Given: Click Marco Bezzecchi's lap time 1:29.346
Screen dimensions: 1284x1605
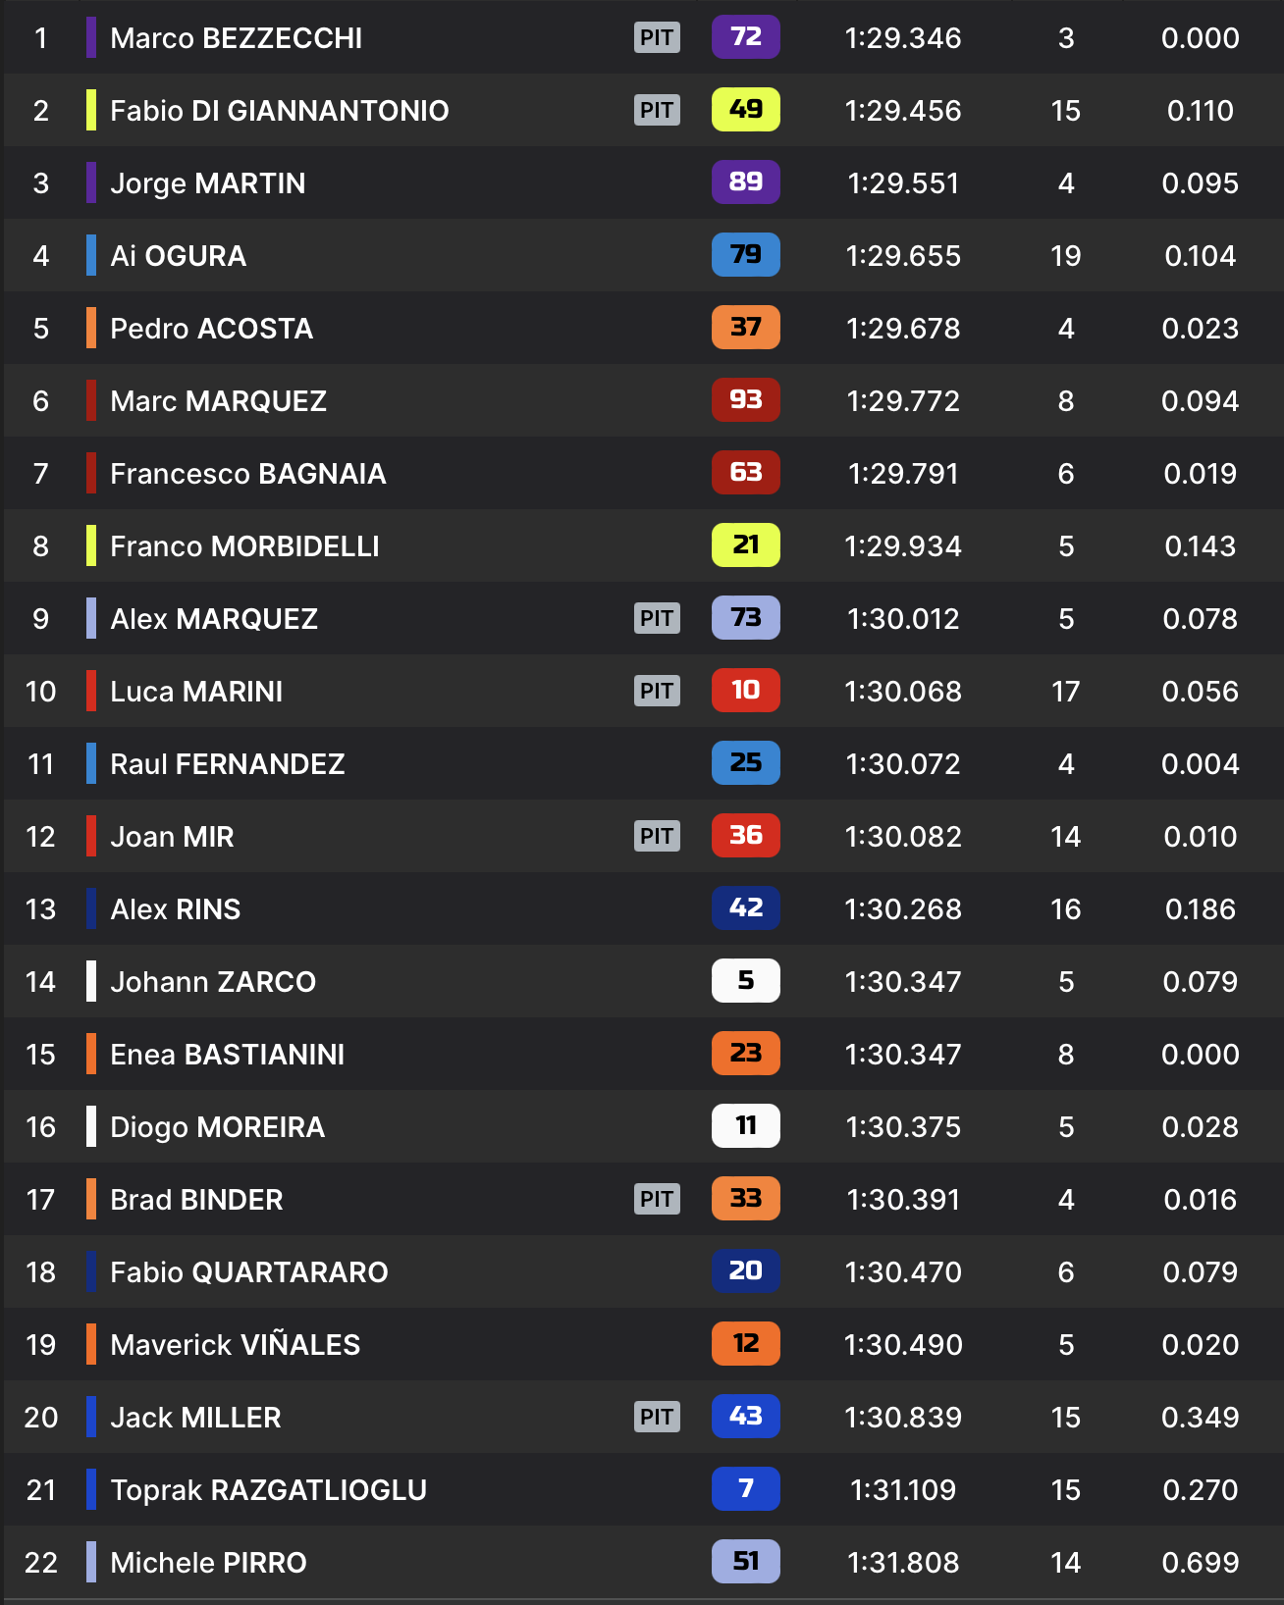Looking at the screenshot, I should [x=902, y=38].
